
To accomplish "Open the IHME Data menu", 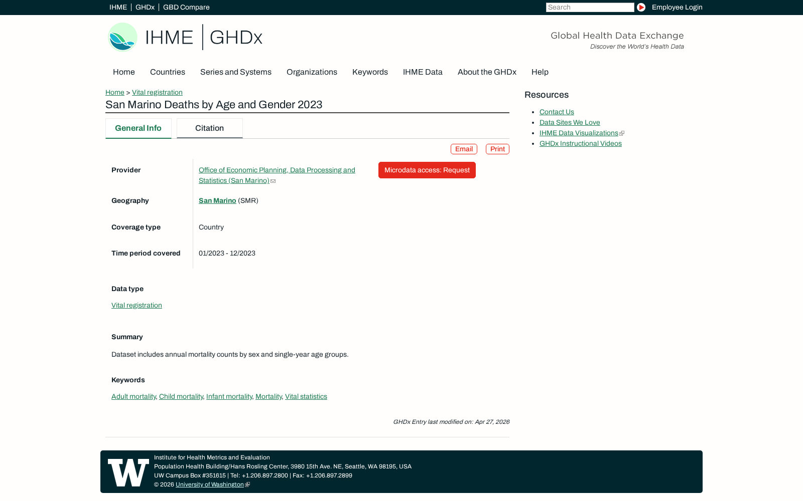I will point(423,72).
